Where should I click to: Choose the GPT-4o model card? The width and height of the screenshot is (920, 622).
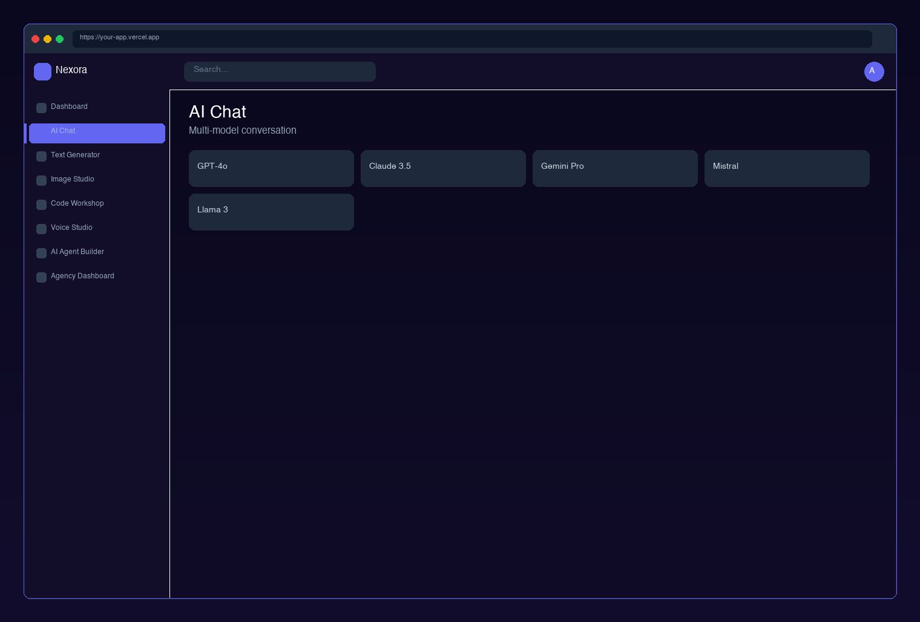point(271,168)
